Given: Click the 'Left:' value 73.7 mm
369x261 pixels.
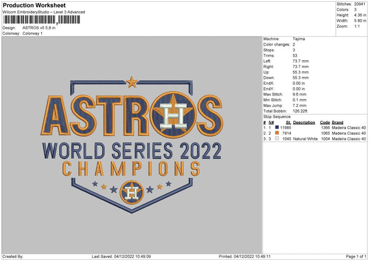Looking at the screenshot, I should coord(301,61).
